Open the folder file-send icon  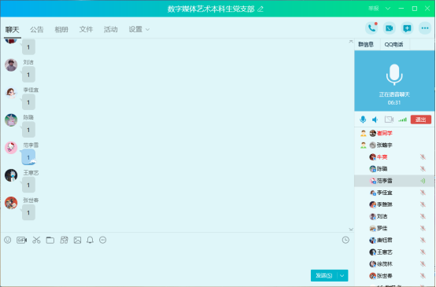pyautogui.click(x=50, y=240)
